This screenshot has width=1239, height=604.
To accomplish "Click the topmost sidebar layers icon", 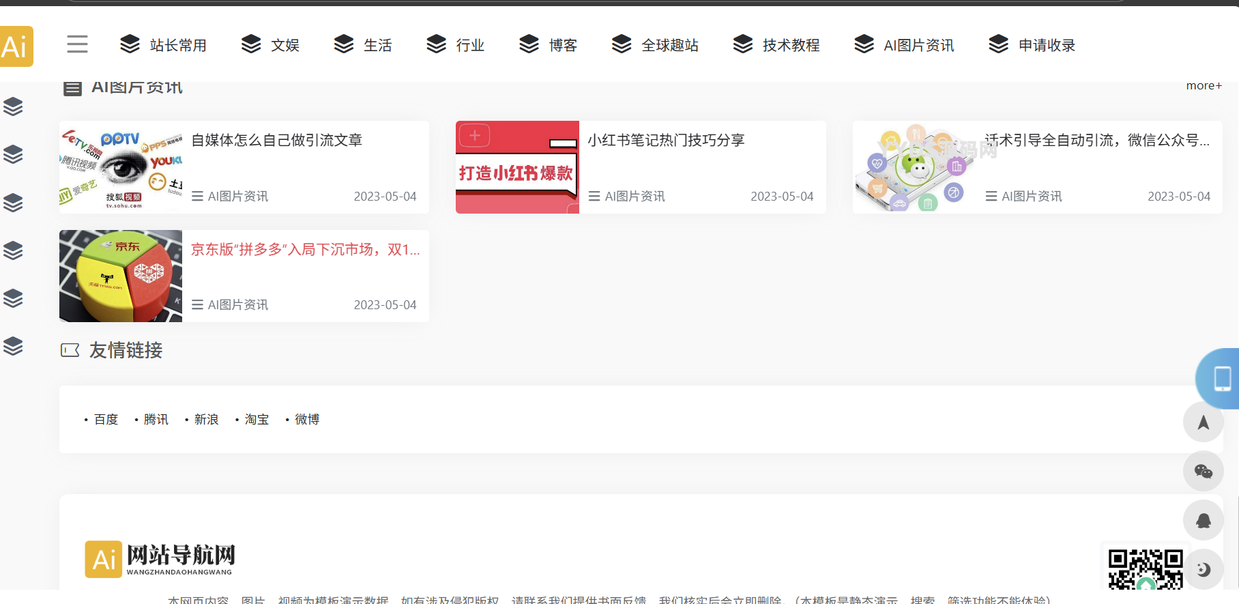I will coord(13,106).
